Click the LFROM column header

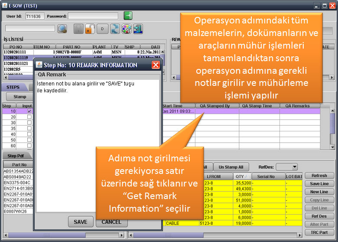coord(218,177)
